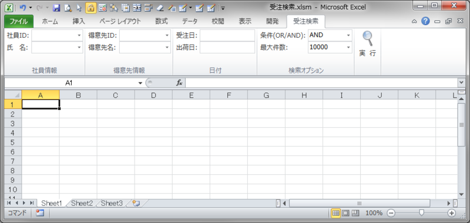470x223 pixels.
Task: Click the fx Insert Function button
Action: [179, 83]
